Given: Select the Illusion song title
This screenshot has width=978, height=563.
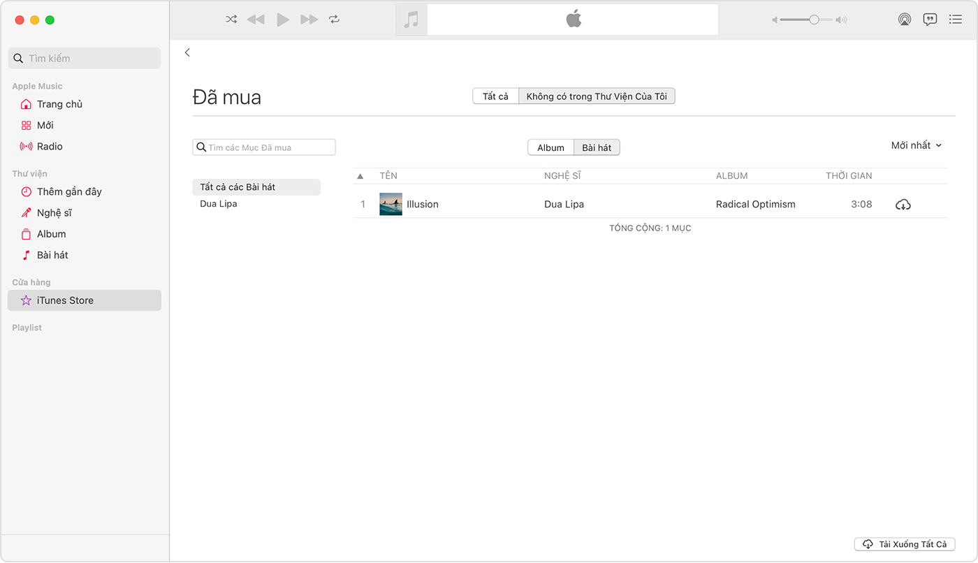Looking at the screenshot, I should pos(423,204).
